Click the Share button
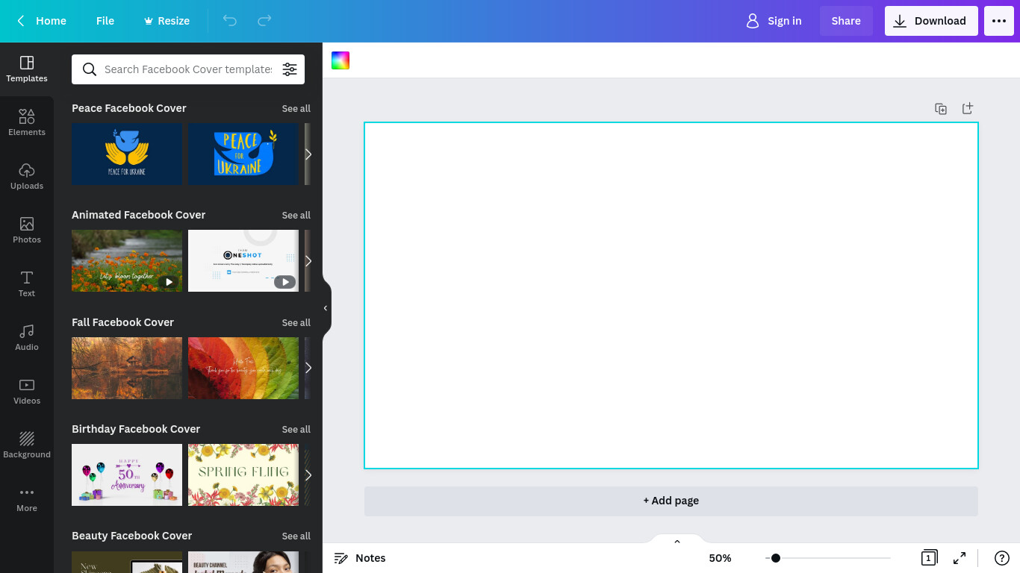 [x=846, y=21]
